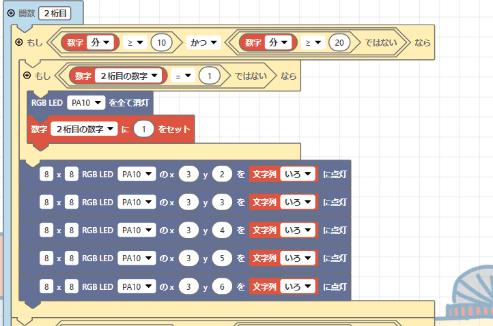Image resolution: width=493 pixels, height=326 pixels.
Task: Open 2桁目の数字 dropdown in the set block
Action: click(84, 129)
